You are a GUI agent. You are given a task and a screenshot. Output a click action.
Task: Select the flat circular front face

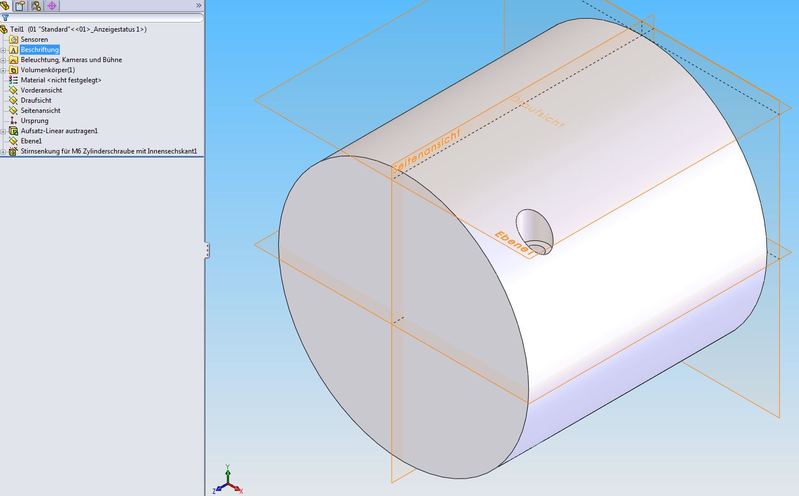pyautogui.click(x=403, y=317)
